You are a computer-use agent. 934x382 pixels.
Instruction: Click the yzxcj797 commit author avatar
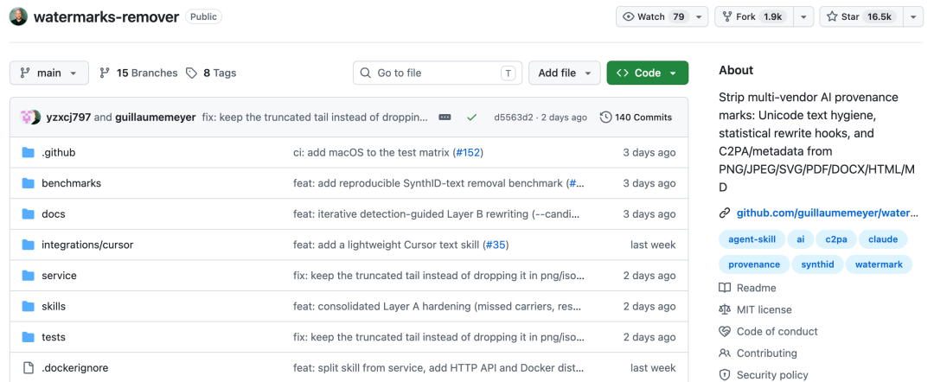tap(26, 118)
